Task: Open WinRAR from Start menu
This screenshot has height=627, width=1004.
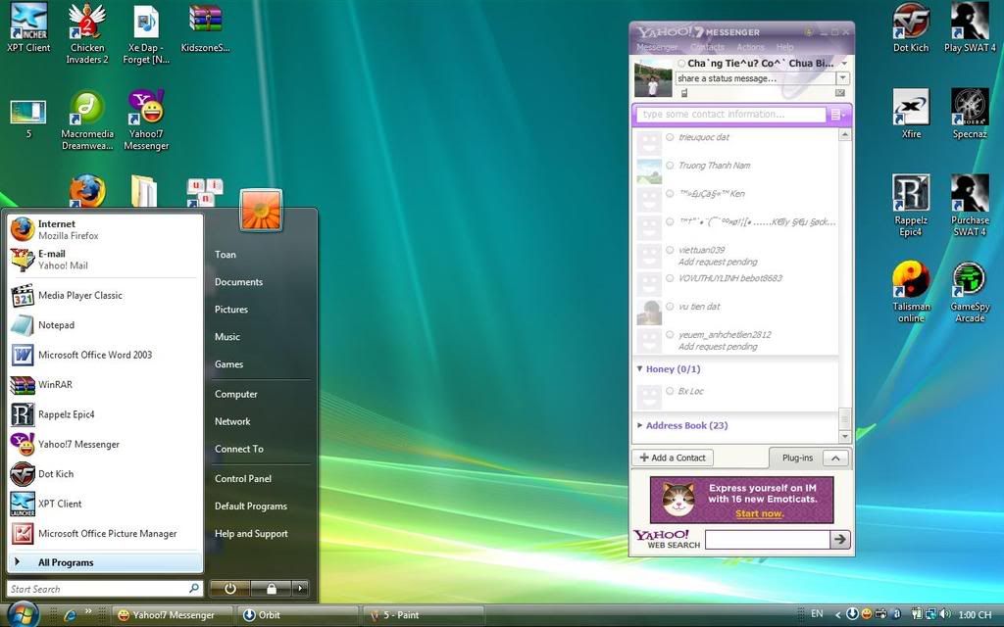Action: click(104, 384)
